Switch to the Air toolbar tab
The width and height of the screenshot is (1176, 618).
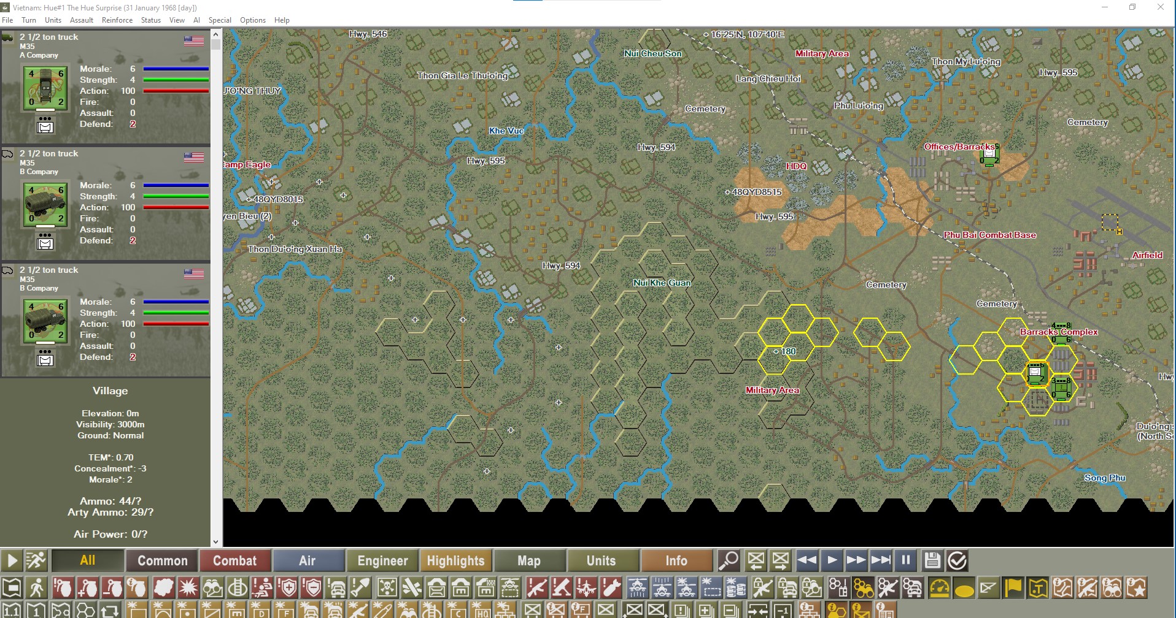point(308,560)
